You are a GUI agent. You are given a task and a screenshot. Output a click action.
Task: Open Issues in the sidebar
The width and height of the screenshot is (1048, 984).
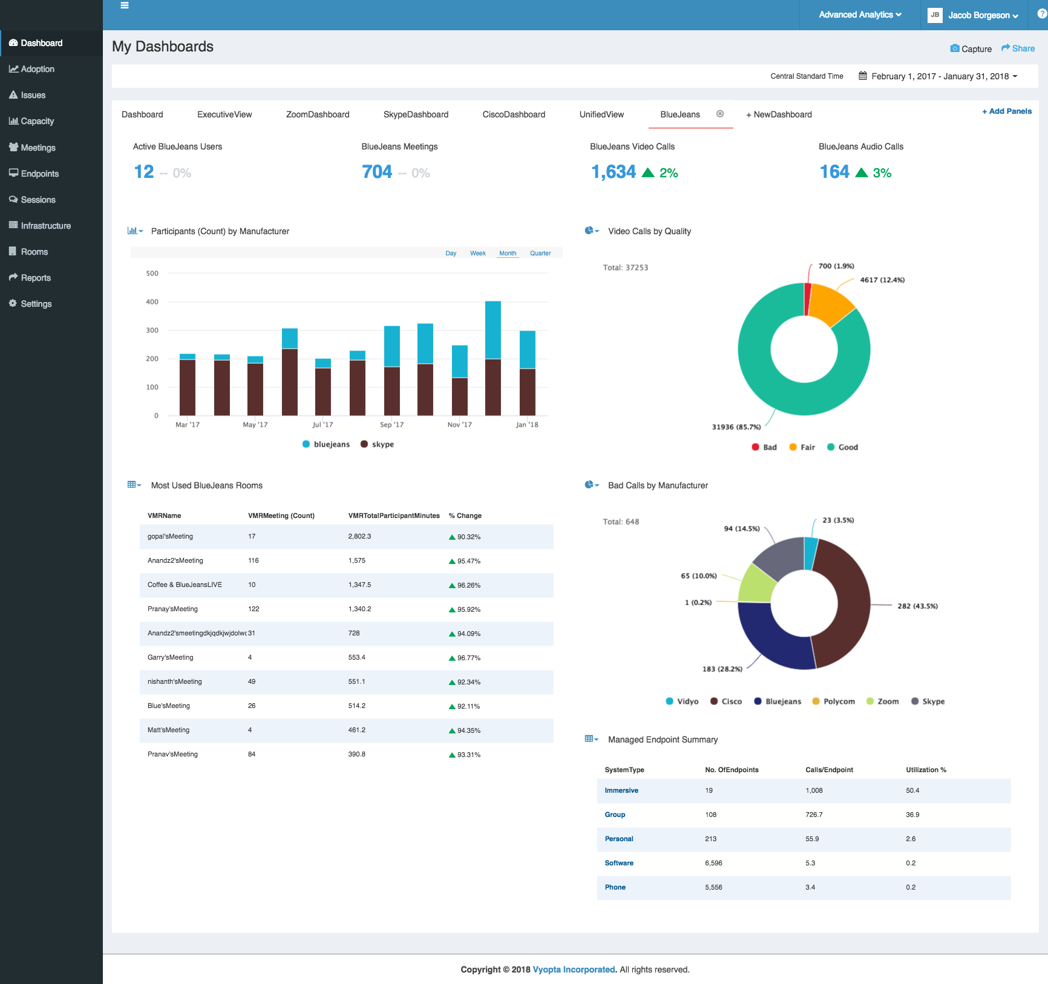click(x=51, y=95)
